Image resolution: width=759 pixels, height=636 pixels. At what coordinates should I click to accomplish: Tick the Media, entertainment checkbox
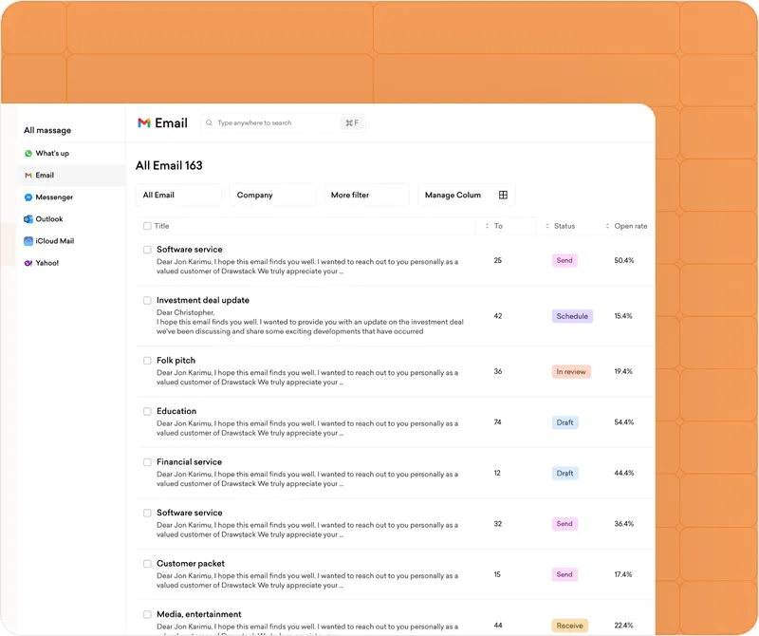(147, 614)
